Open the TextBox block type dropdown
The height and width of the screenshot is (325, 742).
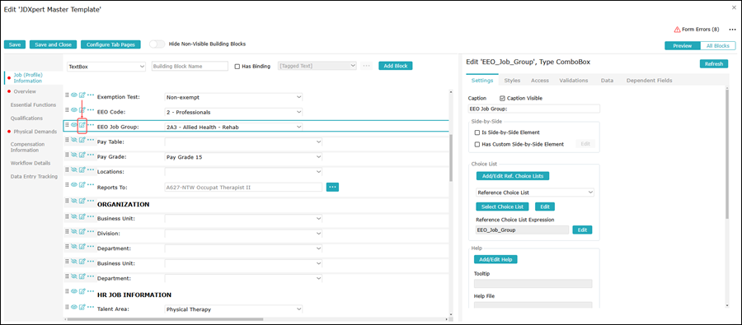pyautogui.click(x=106, y=67)
